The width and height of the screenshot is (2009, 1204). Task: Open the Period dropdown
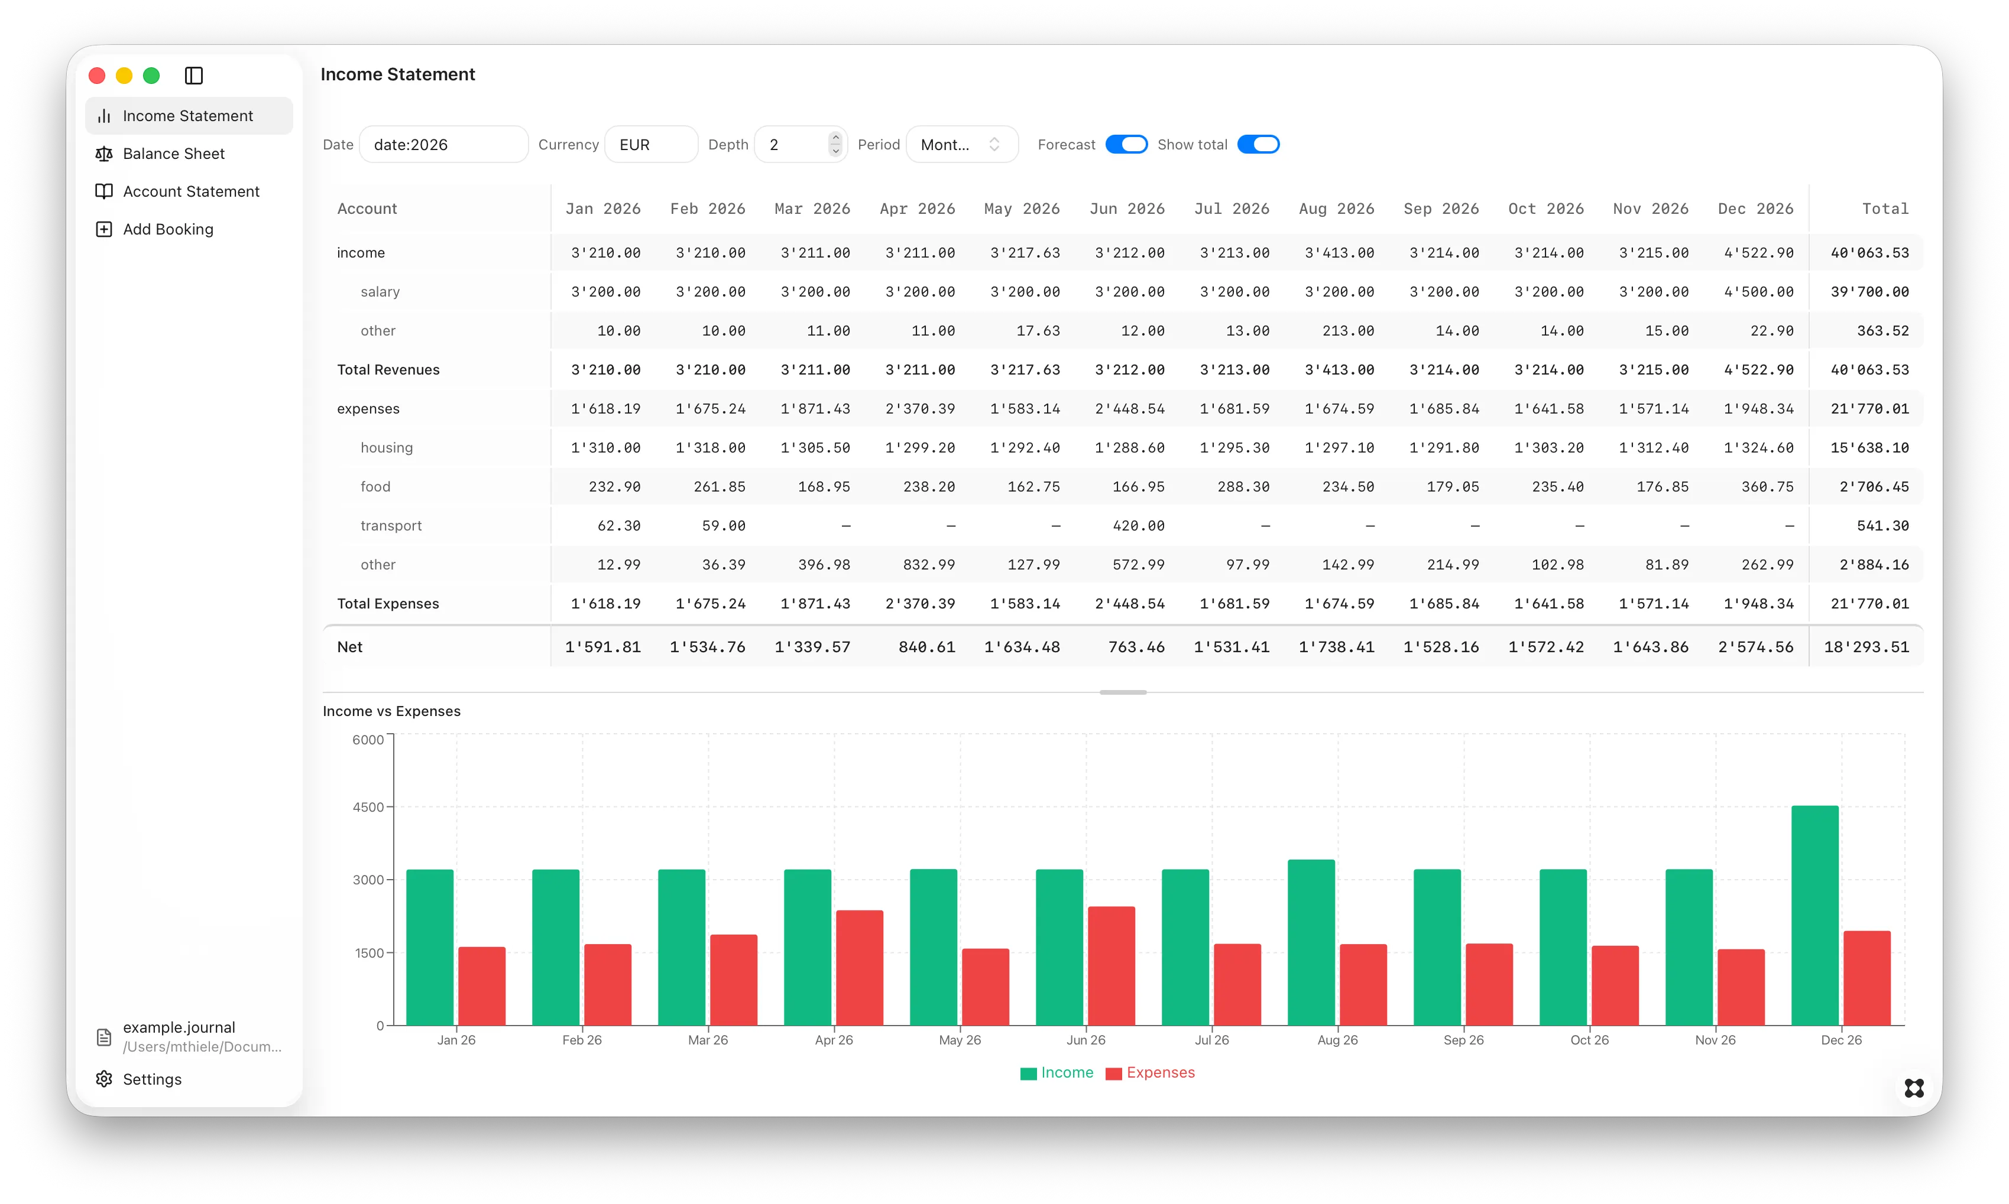tap(961, 144)
